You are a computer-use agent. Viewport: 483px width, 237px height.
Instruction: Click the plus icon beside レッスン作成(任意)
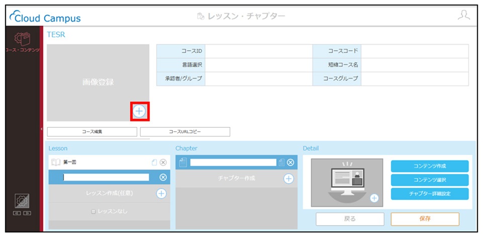click(x=161, y=194)
